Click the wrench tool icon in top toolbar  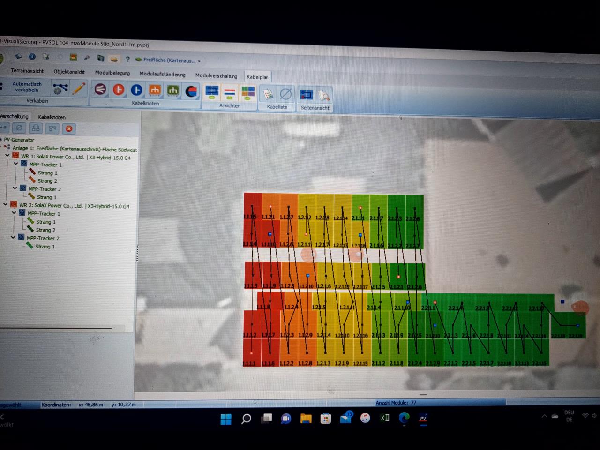87,58
